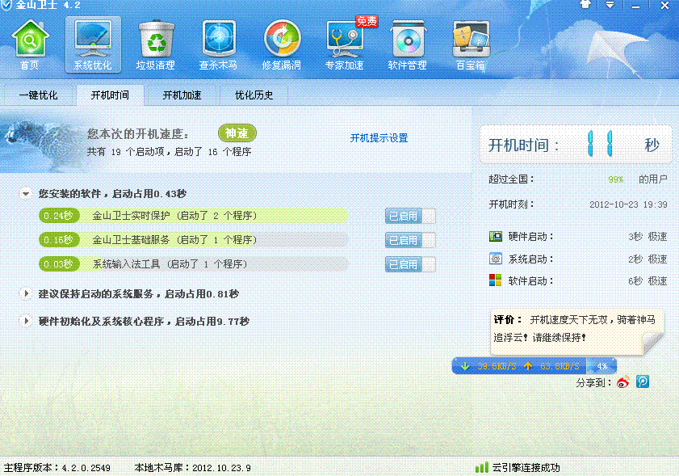Select the 系统优化 system optimization icon
The image size is (679, 476).
coord(93,44)
